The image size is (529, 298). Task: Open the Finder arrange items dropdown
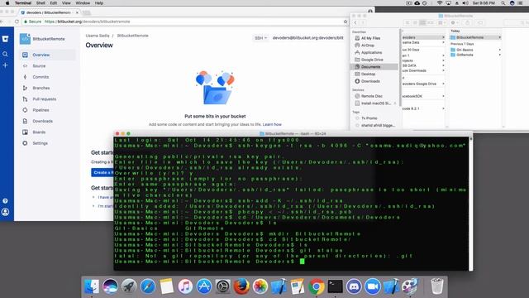[x=441, y=22]
